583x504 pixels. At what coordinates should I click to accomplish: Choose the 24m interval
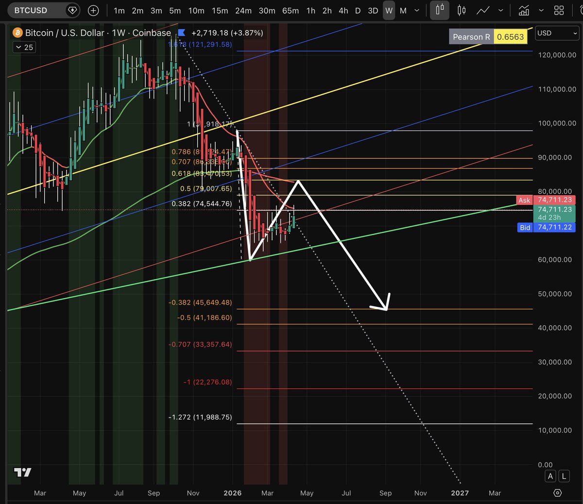(243, 10)
